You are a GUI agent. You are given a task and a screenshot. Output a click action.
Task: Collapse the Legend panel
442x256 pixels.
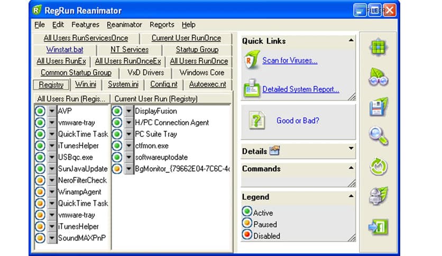351,196
